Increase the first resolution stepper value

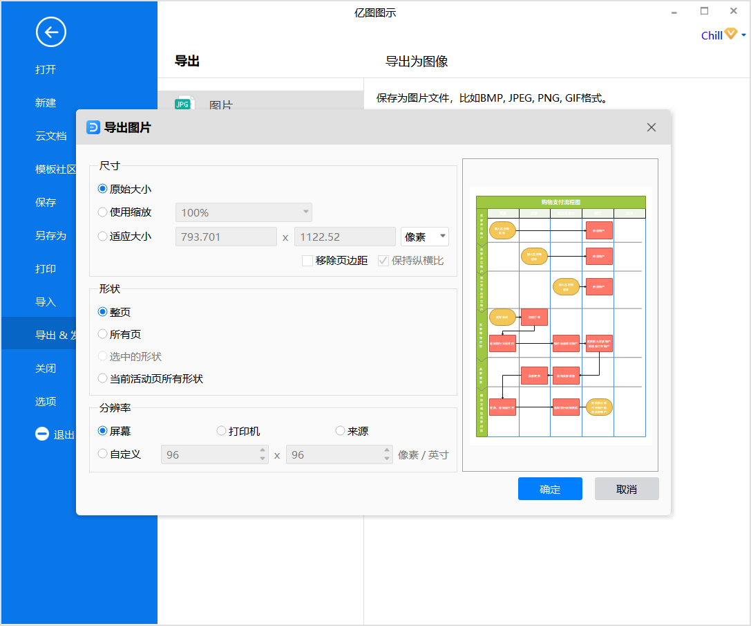click(x=263, y=450)
